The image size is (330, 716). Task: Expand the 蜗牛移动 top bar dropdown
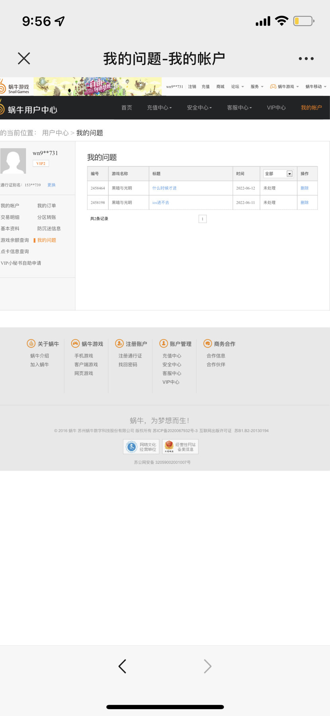point(316,87)
